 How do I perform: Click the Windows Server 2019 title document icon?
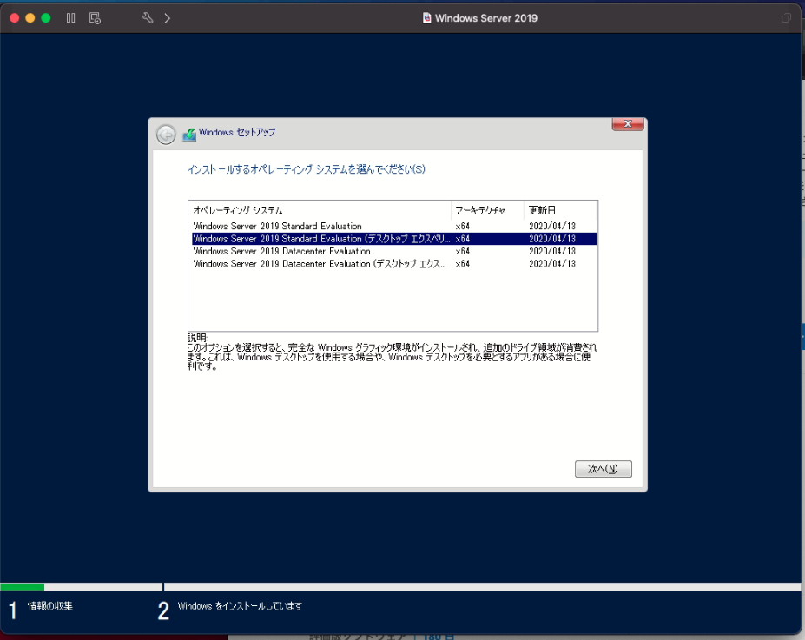(426, 18)
